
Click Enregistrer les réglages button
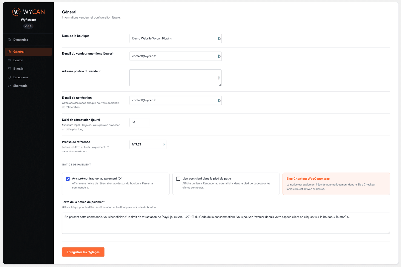[83, 252]
